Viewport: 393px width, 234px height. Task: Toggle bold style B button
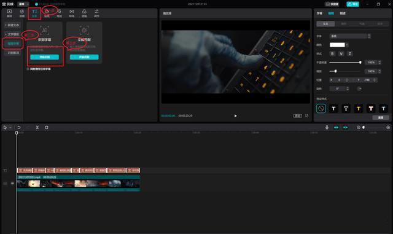(332, 53)
